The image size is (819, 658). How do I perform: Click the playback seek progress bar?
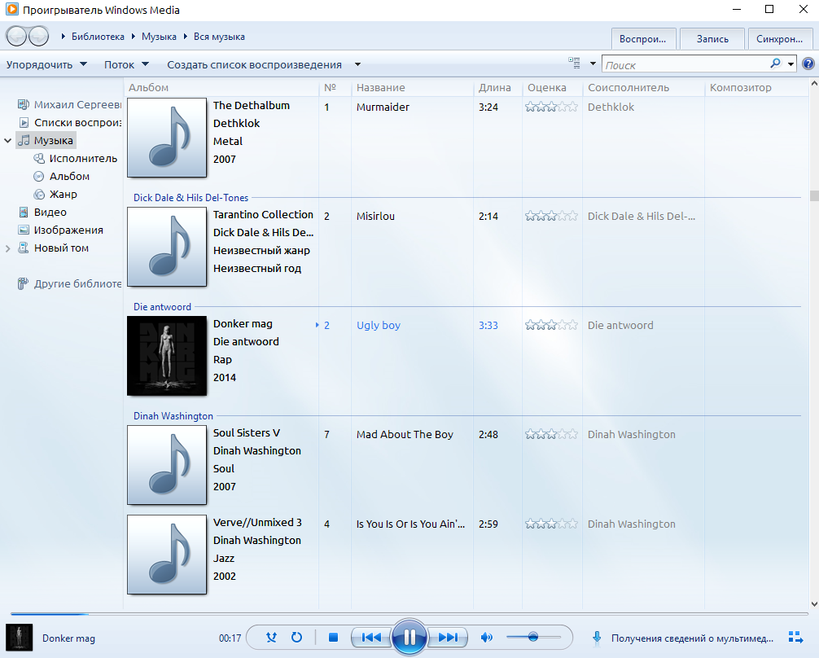[409, 613]
